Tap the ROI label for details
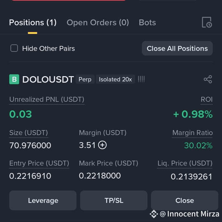This screenshot has width=222, height=222. tap(207, 99)
